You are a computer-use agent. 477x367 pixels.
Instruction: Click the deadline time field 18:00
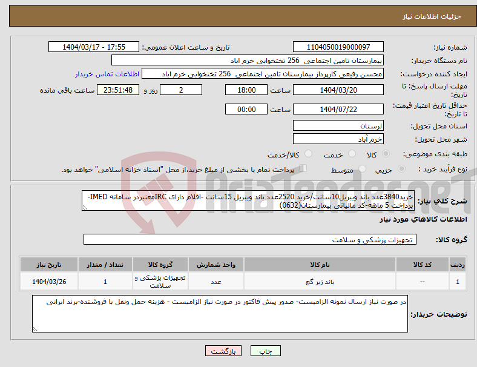246,90
